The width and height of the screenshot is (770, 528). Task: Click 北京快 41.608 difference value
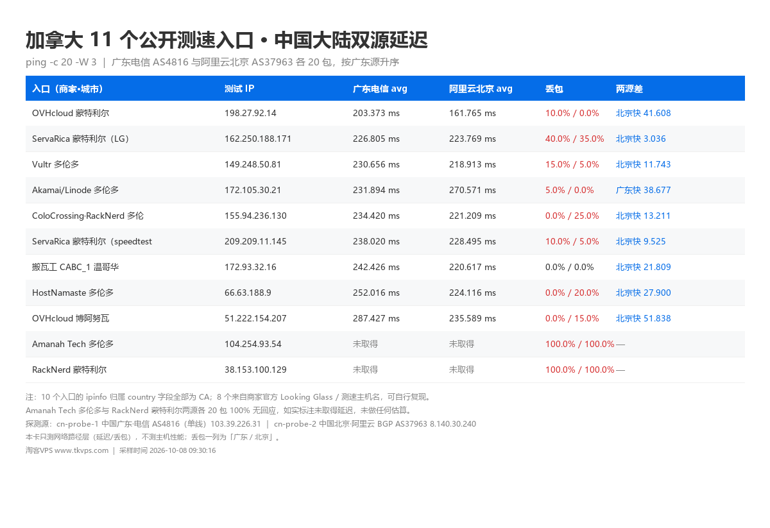[643, 113]
